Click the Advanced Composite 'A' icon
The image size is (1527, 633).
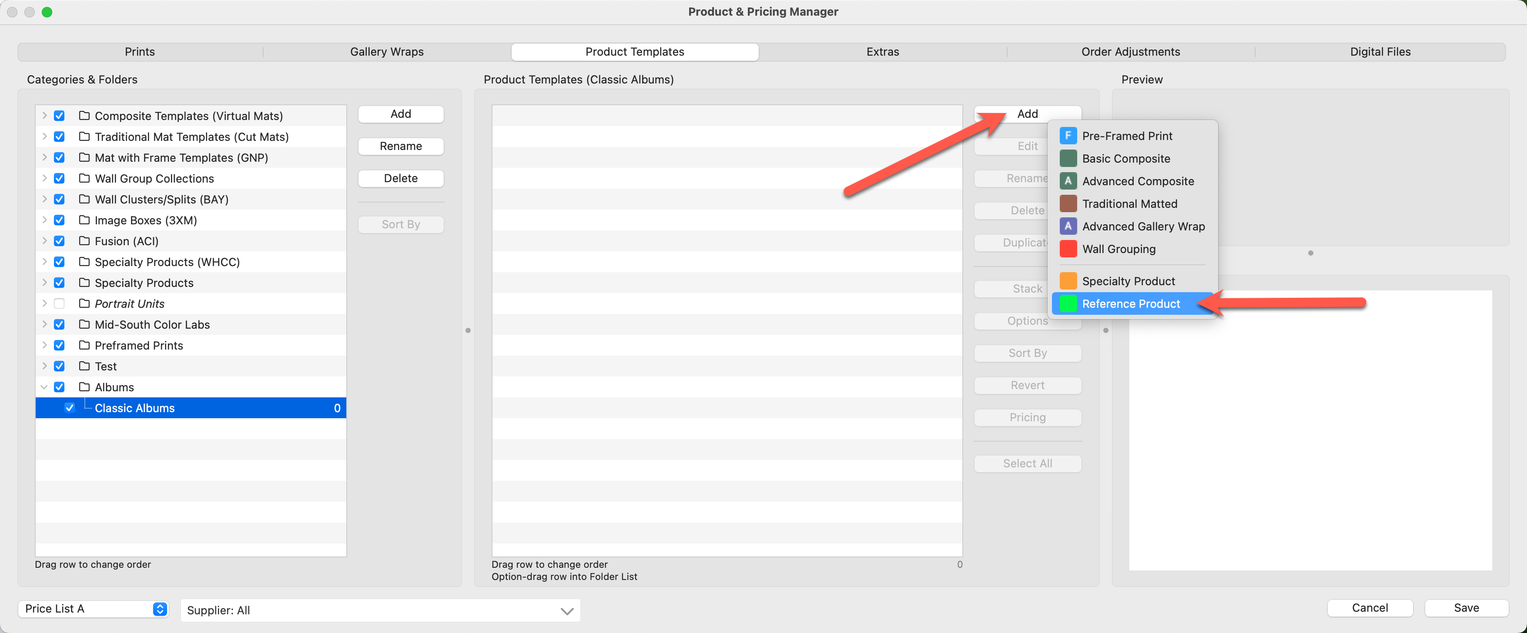[1068, 180]
